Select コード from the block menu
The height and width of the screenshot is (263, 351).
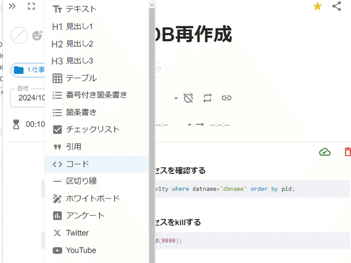point(97,164)
